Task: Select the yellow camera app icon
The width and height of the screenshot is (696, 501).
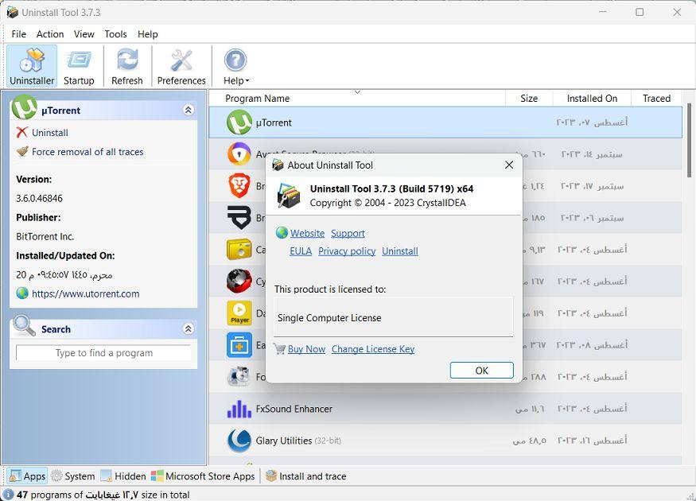Action: (x=239, y=250)
